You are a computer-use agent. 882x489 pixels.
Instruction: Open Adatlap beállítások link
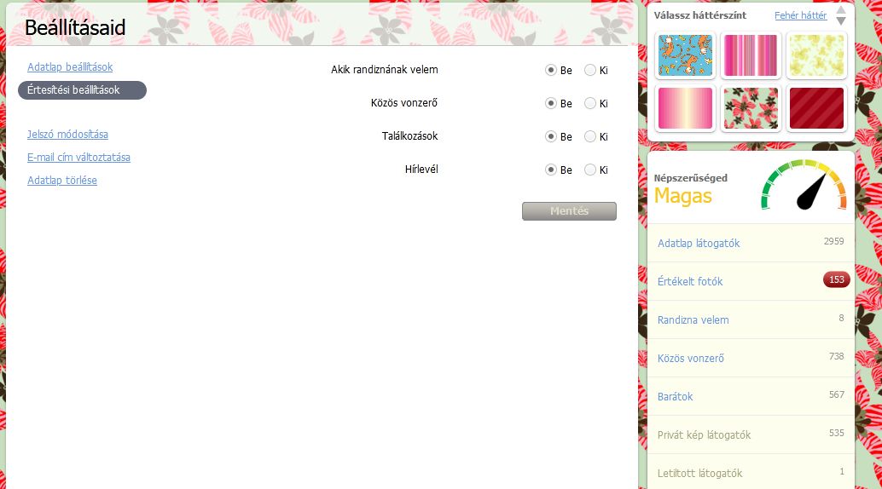point(70,67)
